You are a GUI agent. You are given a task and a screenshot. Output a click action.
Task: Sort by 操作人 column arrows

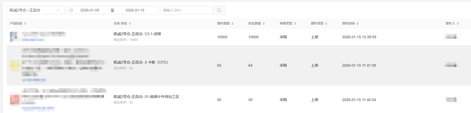coord(458,23)
